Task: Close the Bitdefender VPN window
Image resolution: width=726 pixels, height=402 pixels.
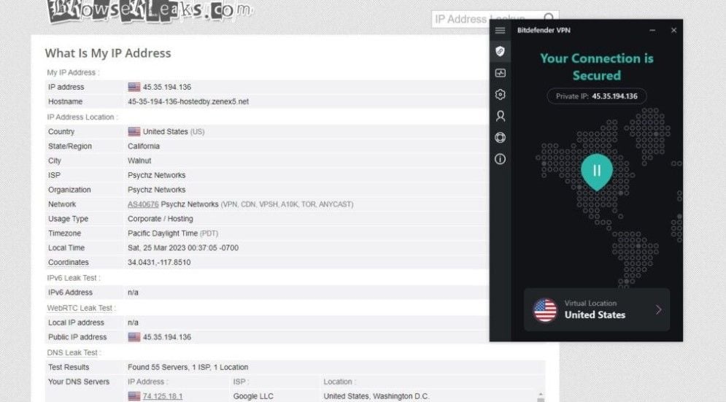Action: pos(673,30)
